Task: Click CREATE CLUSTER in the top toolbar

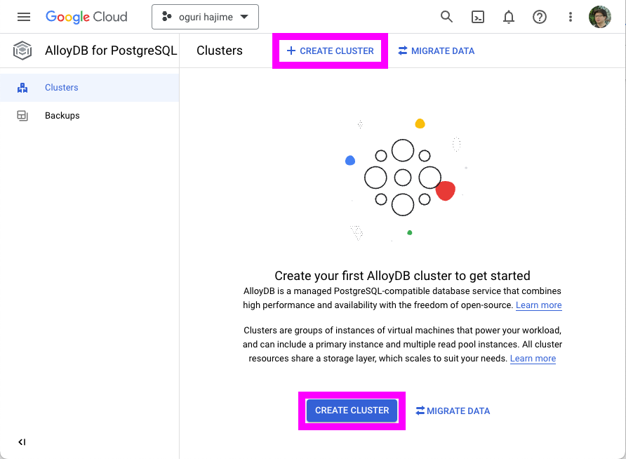Action: click(330, 51)
